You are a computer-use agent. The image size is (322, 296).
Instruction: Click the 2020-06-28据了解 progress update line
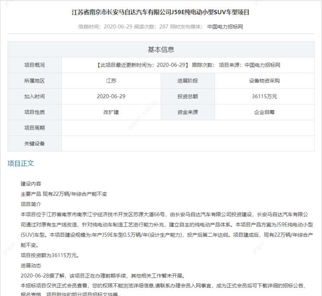click(103, 276)
